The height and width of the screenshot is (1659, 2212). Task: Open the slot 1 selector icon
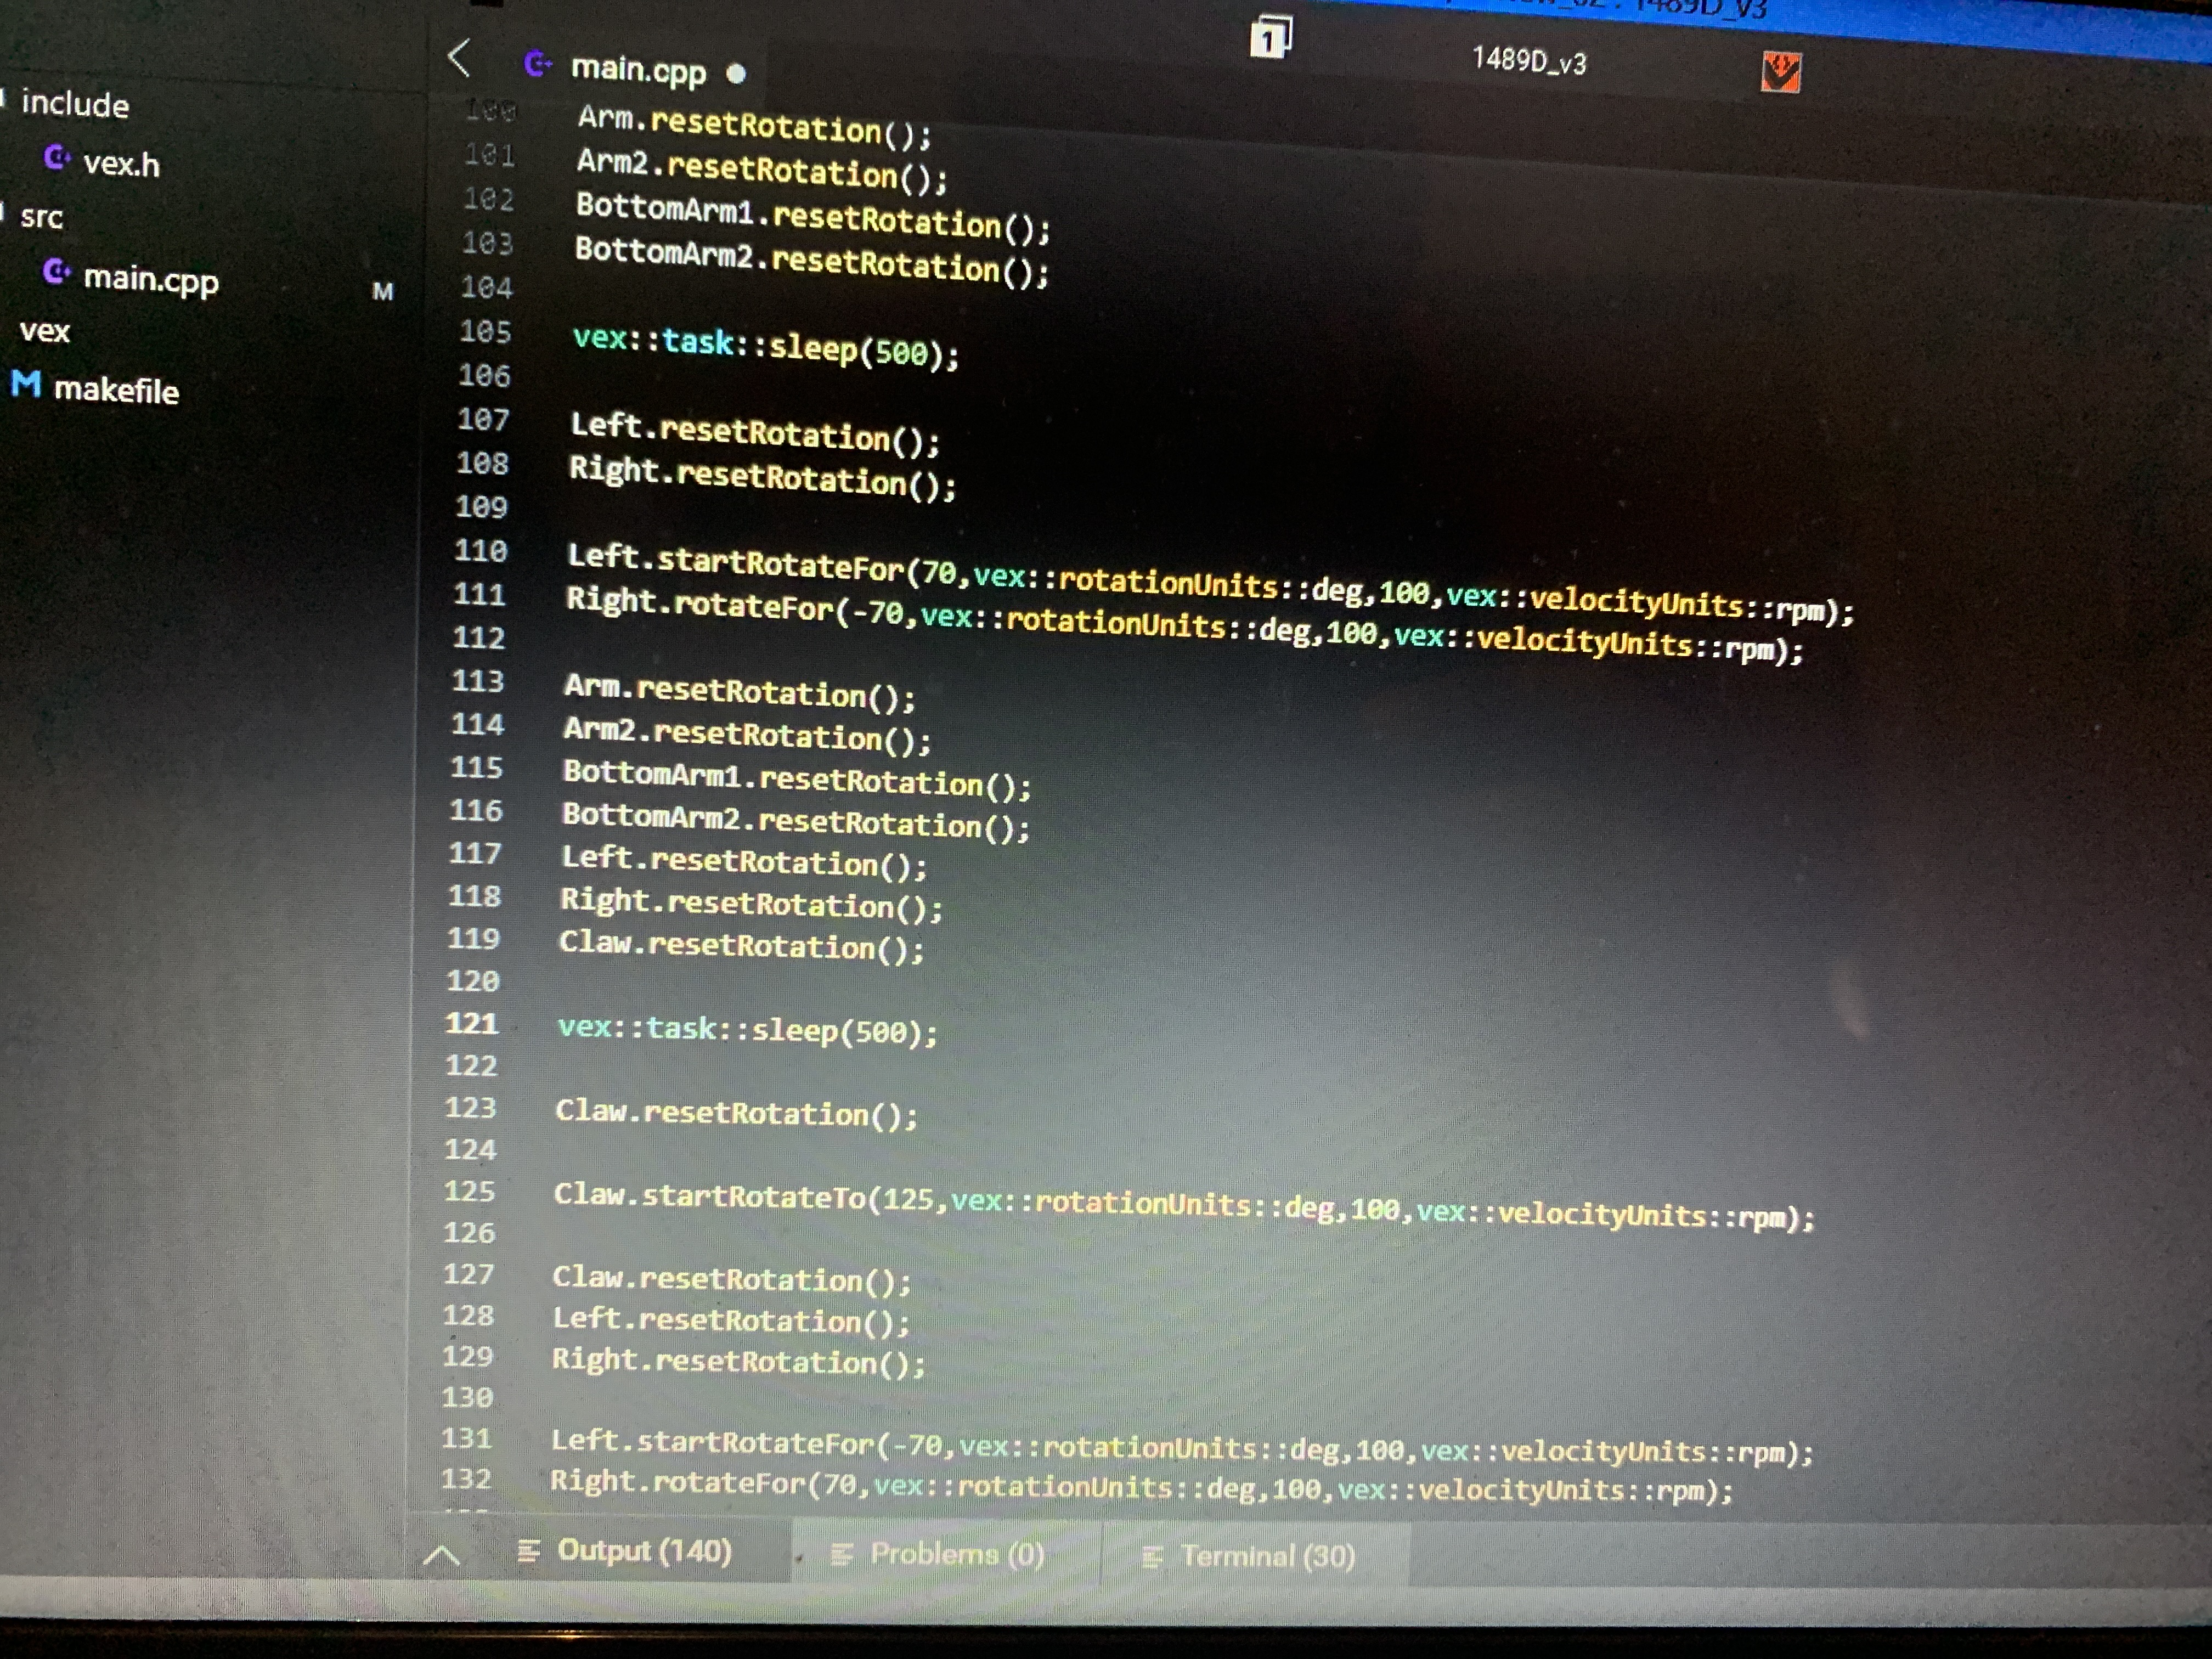coord(1270,38)
